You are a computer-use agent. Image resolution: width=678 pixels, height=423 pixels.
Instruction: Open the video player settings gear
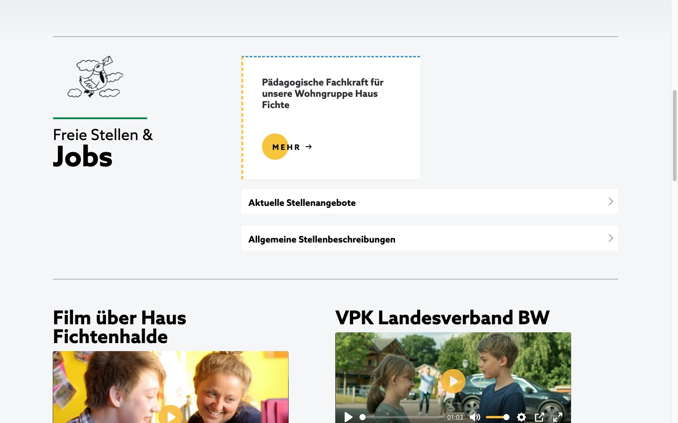pyautogui.click(x=521, y=417)
